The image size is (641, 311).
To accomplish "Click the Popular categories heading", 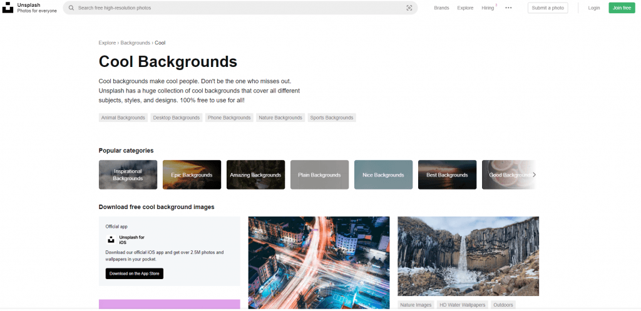I will (x=126, y=151).
